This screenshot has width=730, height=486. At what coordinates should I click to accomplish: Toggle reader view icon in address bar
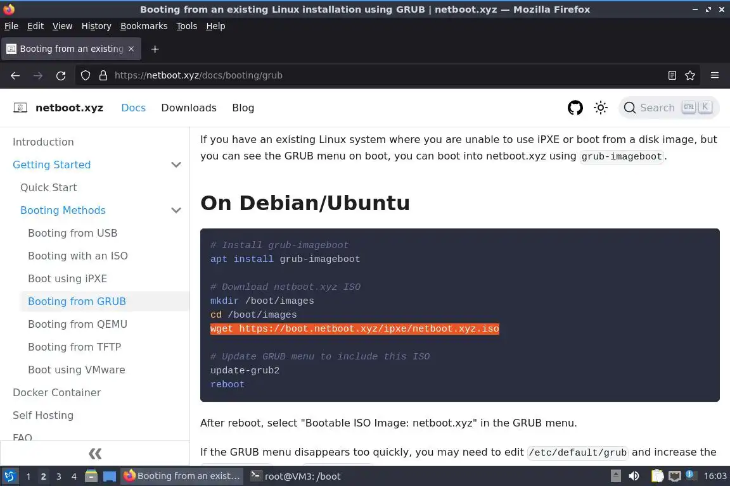pyautogui.click(x=672, y=75)
